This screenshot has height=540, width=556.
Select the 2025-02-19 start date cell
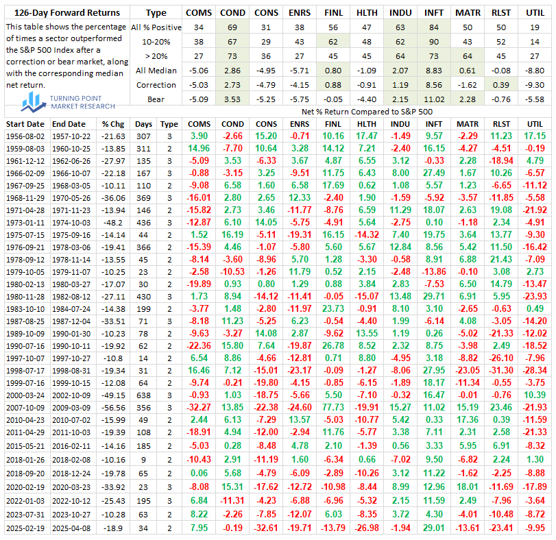(x=25, y=528)
